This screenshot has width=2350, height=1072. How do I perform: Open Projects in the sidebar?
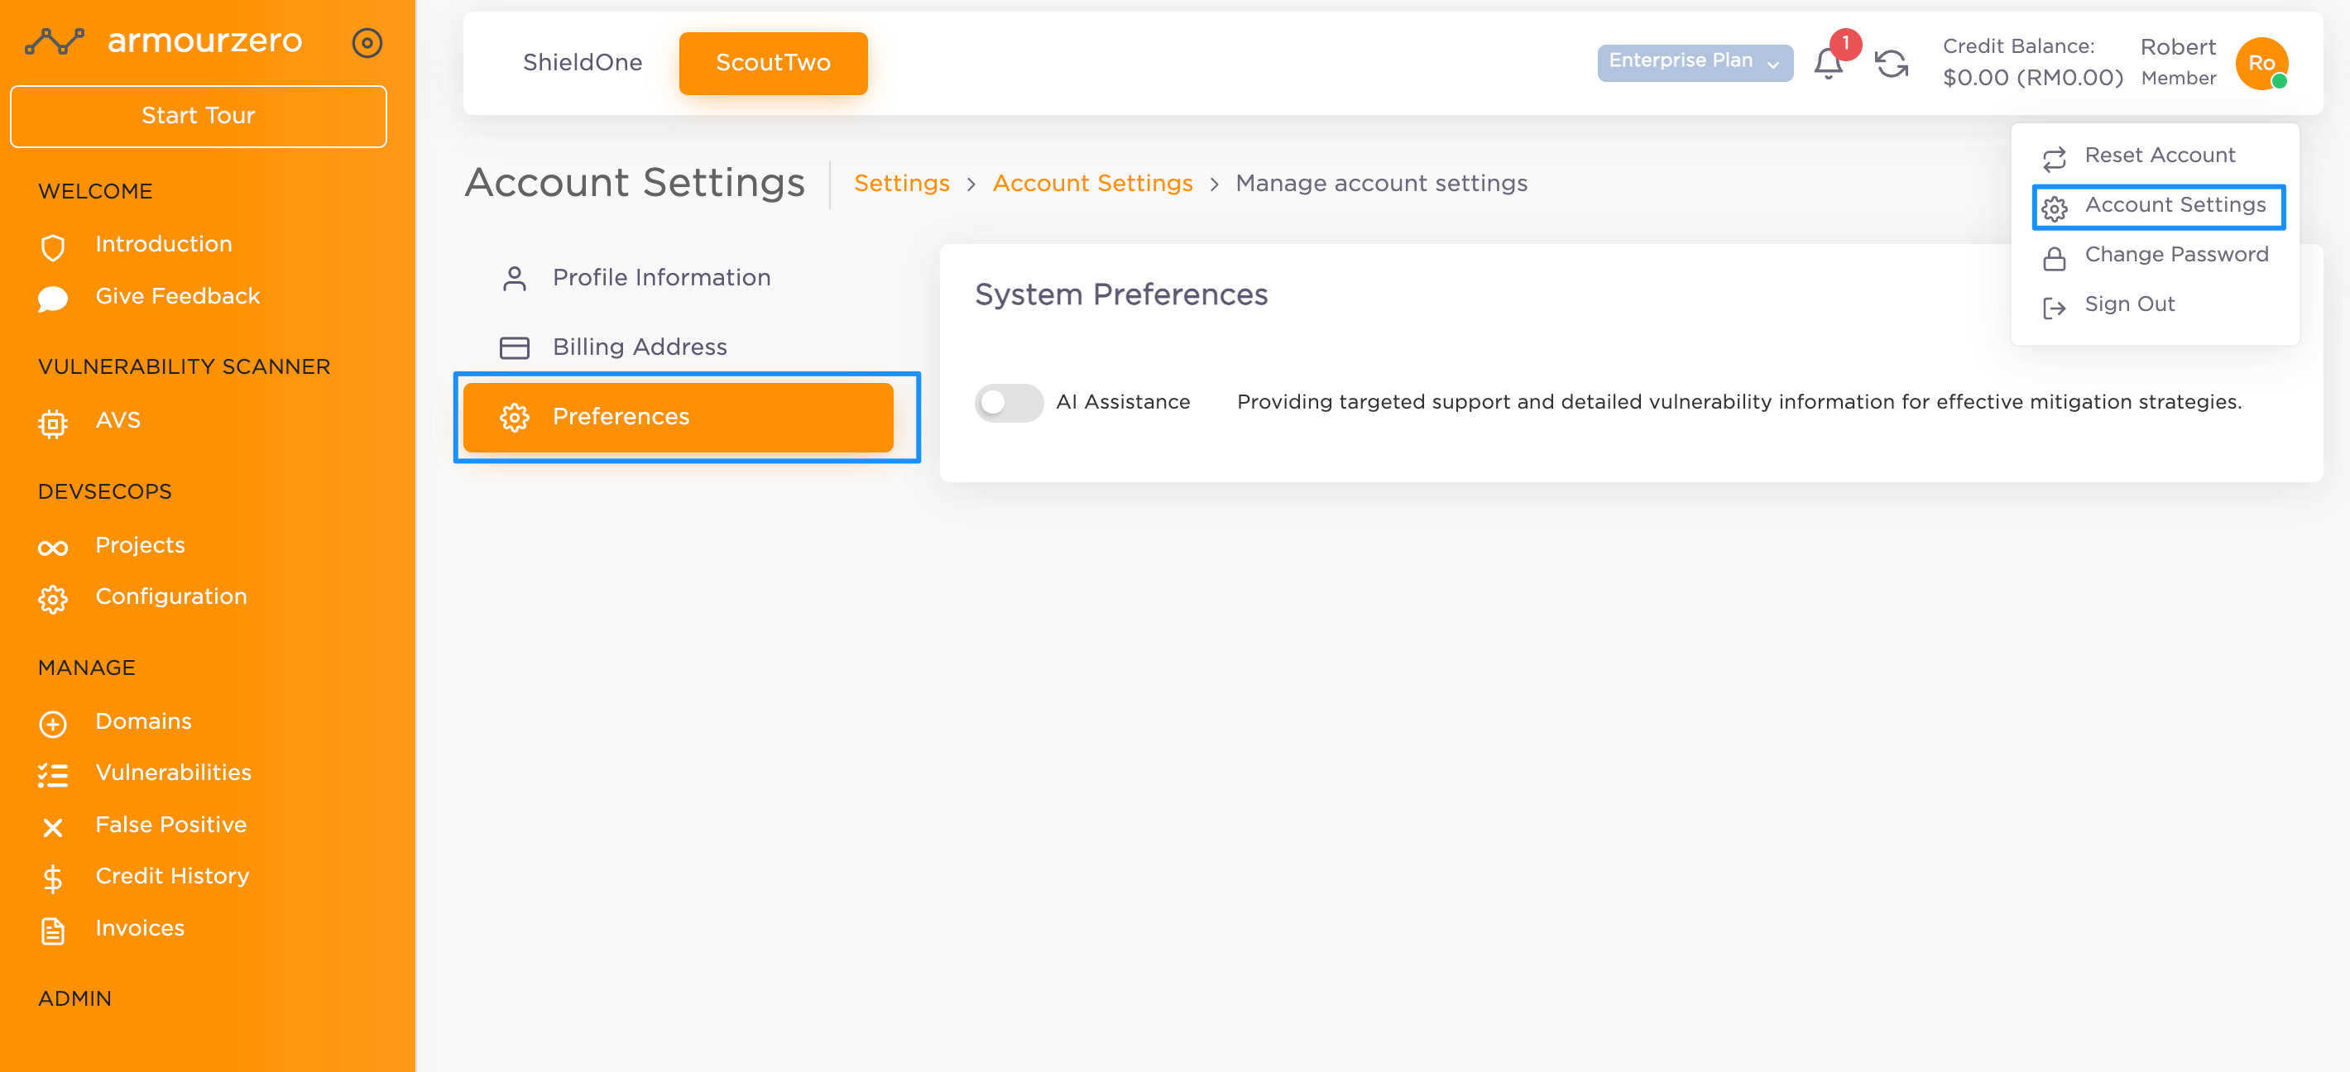pyautogui.click(x=140, y=545)
